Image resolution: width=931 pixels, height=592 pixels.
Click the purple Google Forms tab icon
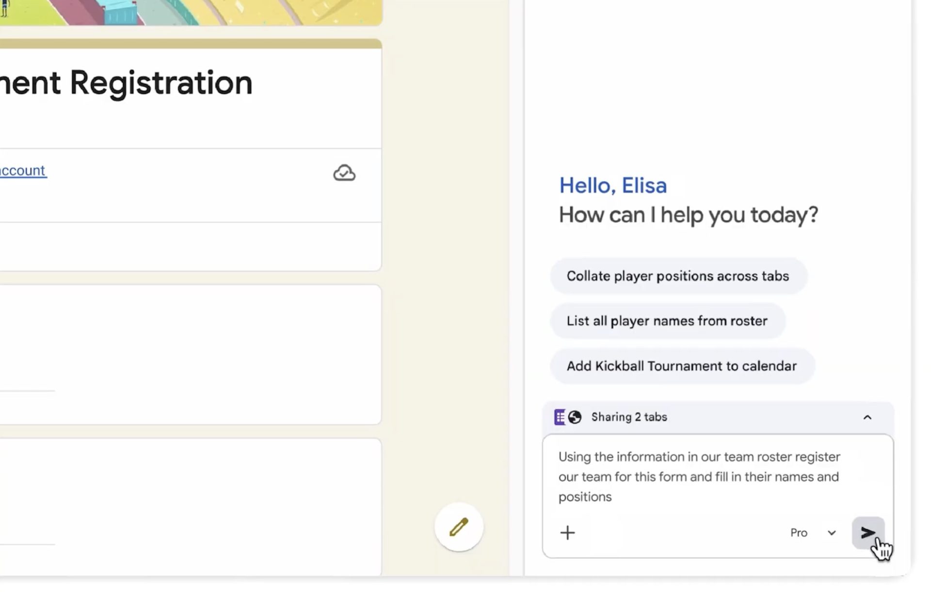(560, 417)
